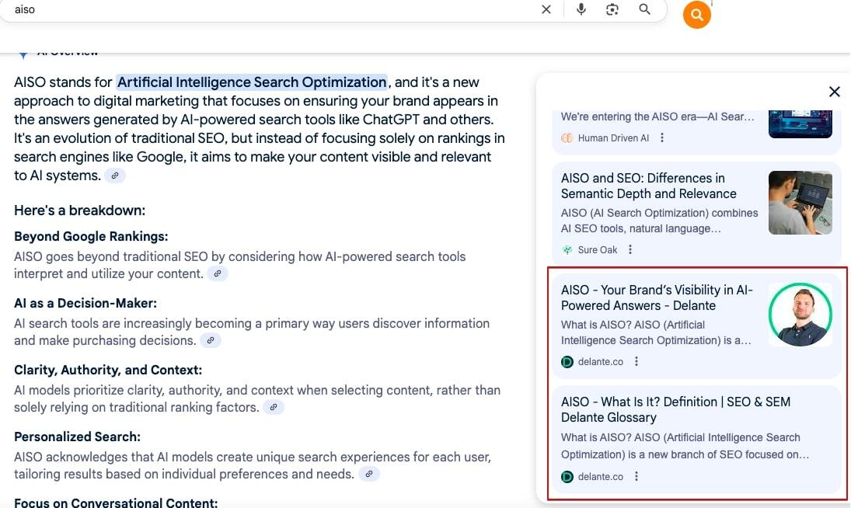851x508 pixels.
Task: Click the Human Driven AI favicon
Action: (566, 137)
